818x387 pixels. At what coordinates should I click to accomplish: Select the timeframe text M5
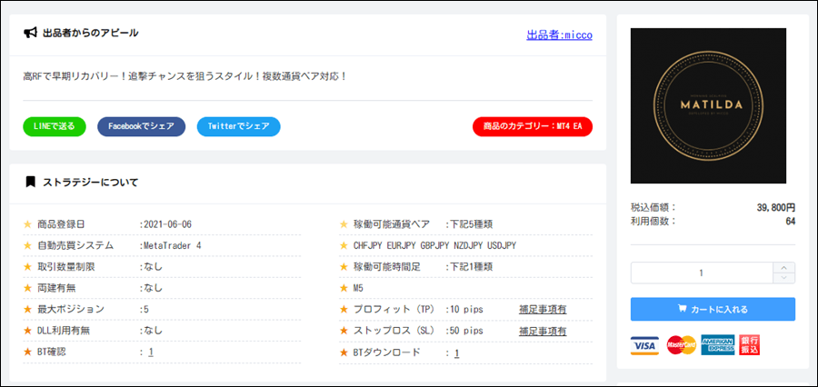[x=358, y=288]
